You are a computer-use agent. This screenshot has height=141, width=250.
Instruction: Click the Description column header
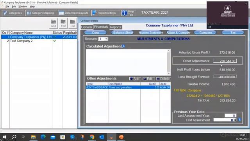tap(124, 84)
